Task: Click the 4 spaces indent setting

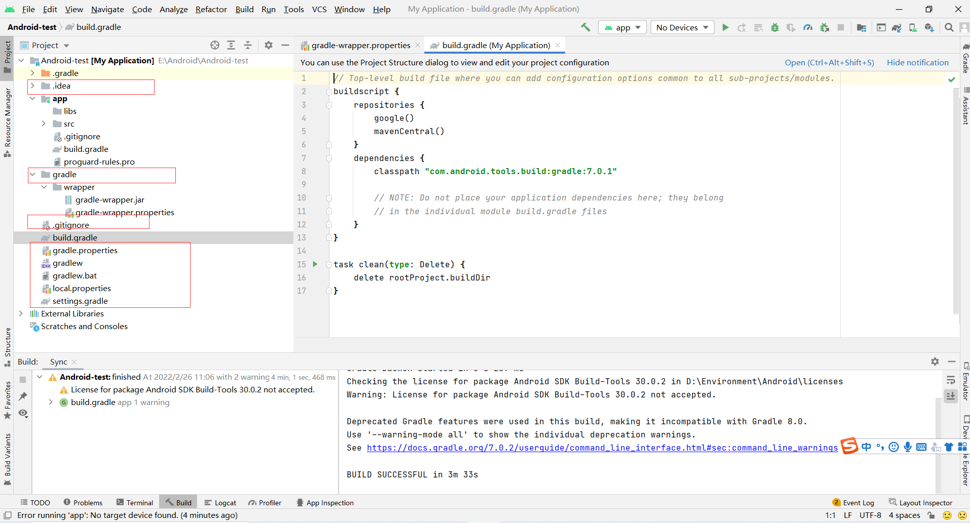Action: pyautogui.click(x=904, y=515)
